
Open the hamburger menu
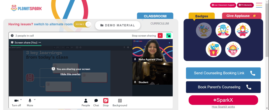[259, 5]
